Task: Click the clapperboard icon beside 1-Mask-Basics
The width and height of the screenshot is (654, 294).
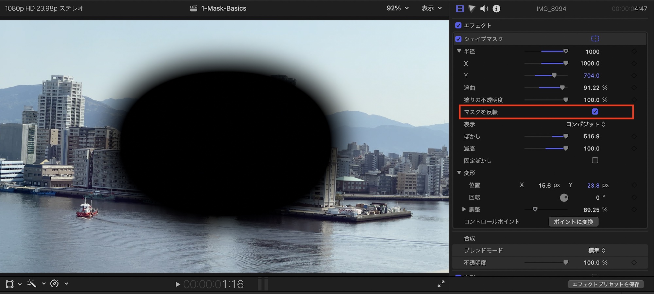Action: [194, 8]
